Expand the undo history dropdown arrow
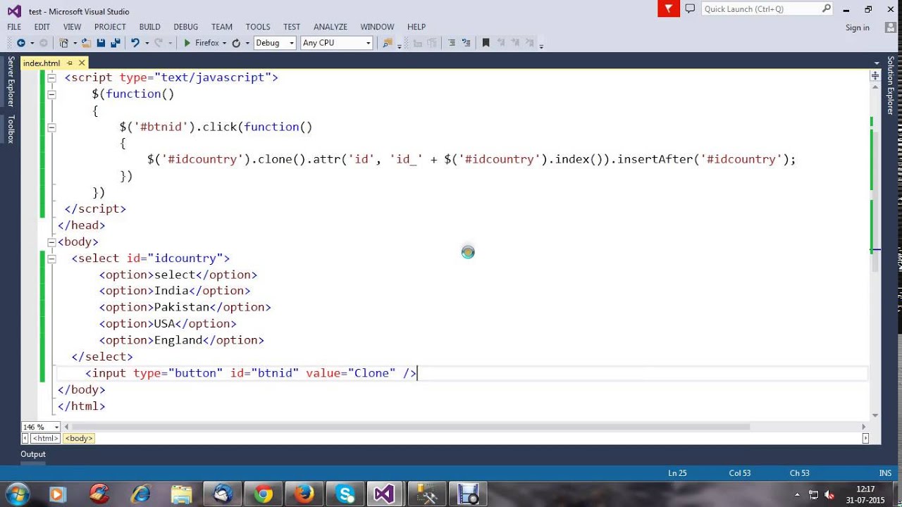Screen dimensions: 902x507 [x=147, y=43]
